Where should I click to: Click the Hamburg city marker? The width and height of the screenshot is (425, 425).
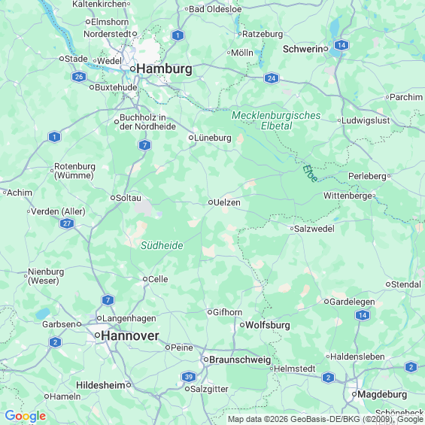132,69
